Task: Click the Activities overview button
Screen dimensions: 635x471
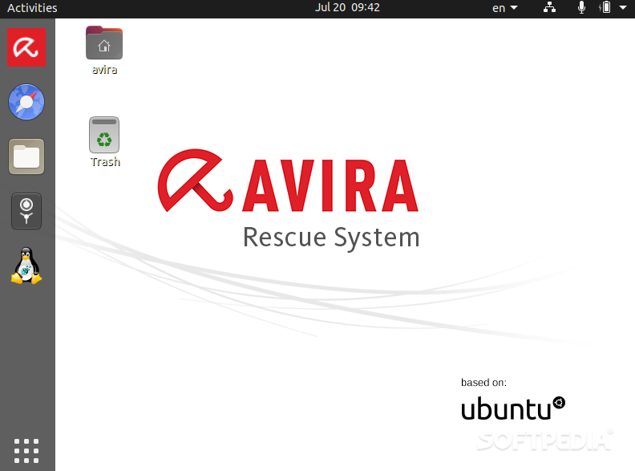Action: [x=32, y=8]
